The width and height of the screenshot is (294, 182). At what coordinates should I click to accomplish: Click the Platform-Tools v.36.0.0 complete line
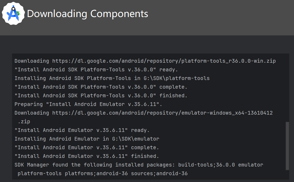(101, 87)
